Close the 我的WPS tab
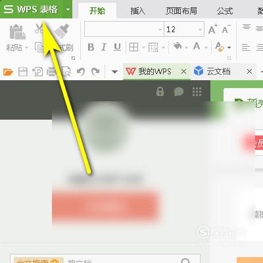Viewport: 263px width, 263px height. pos(183,72)
